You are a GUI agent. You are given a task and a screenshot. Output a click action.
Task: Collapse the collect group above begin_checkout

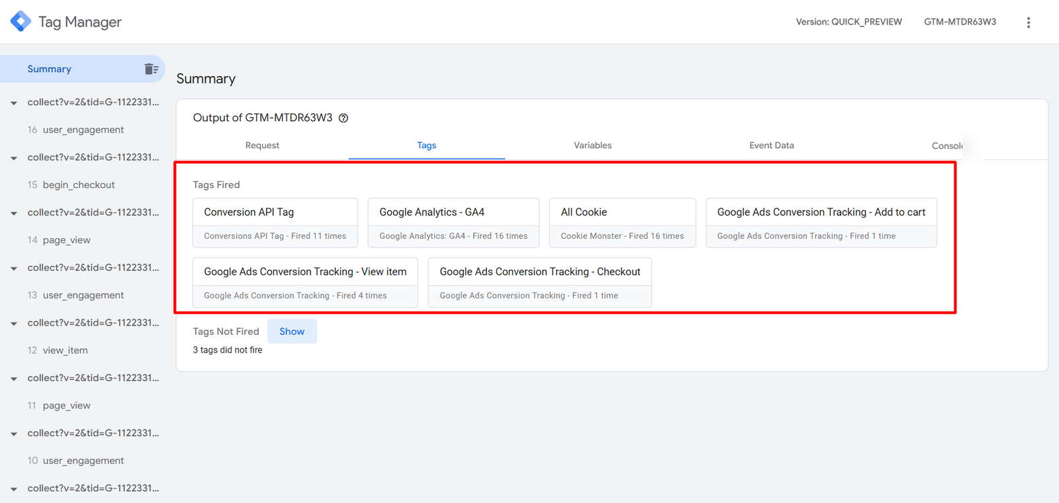[14, 158]
